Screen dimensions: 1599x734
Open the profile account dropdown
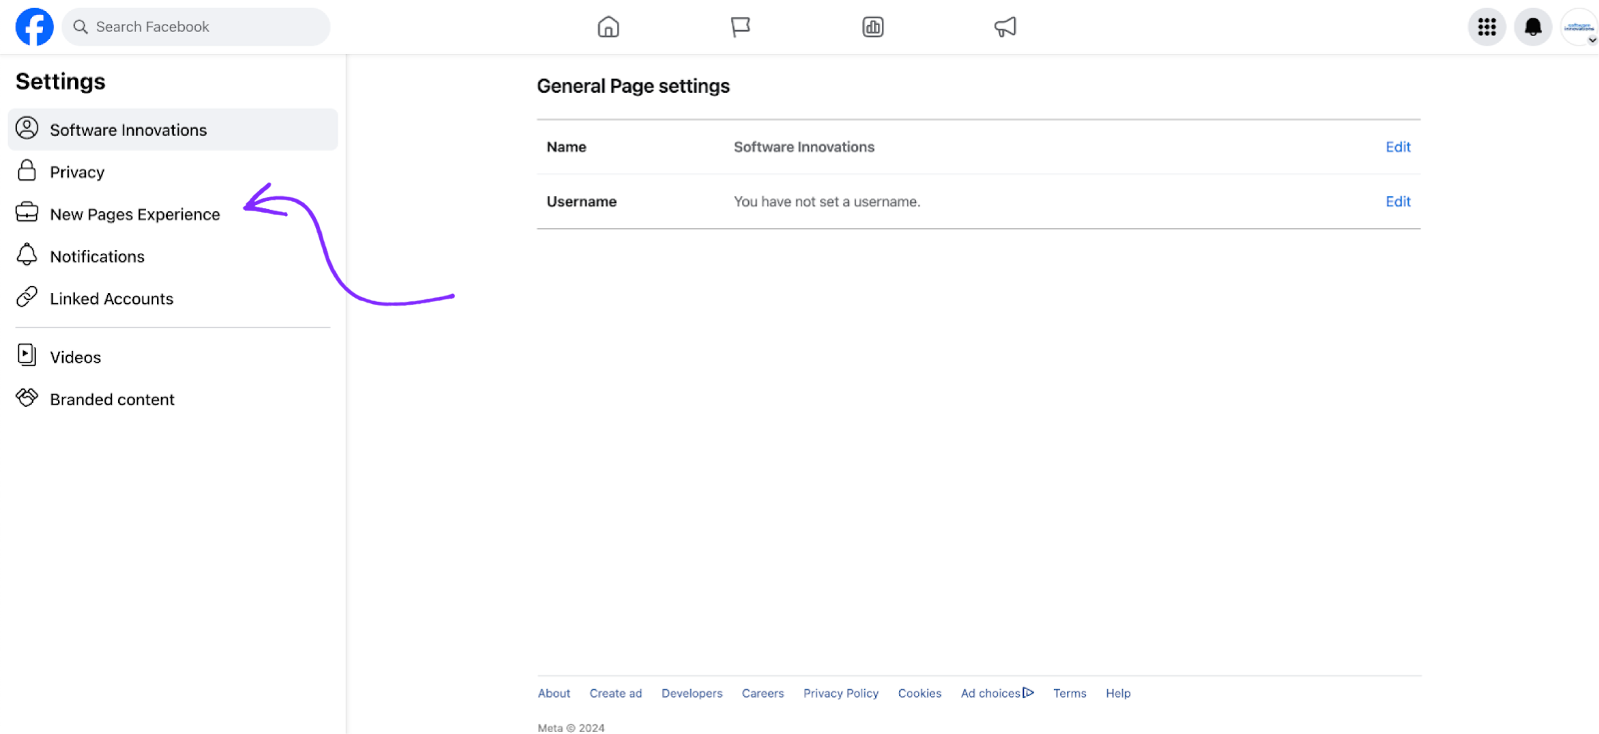click(x=1579, y=27)
